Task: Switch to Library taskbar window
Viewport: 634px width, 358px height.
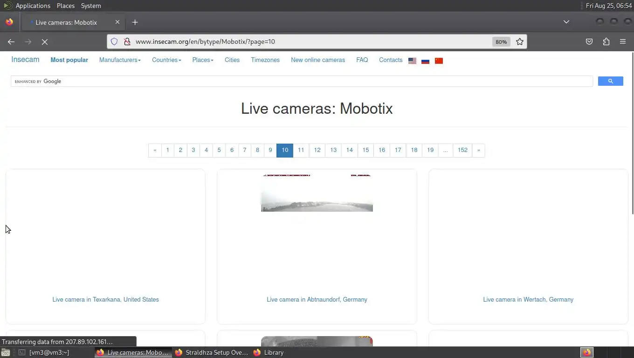Action: point(269,352)
